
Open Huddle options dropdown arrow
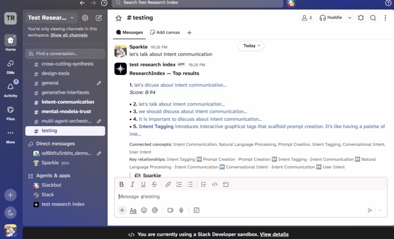click(x=350, y=18)
